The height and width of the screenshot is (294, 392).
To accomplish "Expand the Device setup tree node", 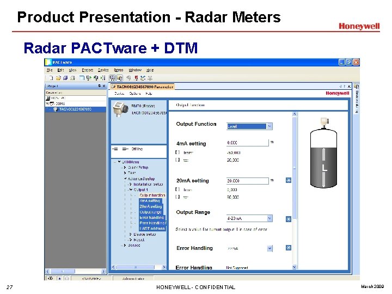I will click(130, 234).
